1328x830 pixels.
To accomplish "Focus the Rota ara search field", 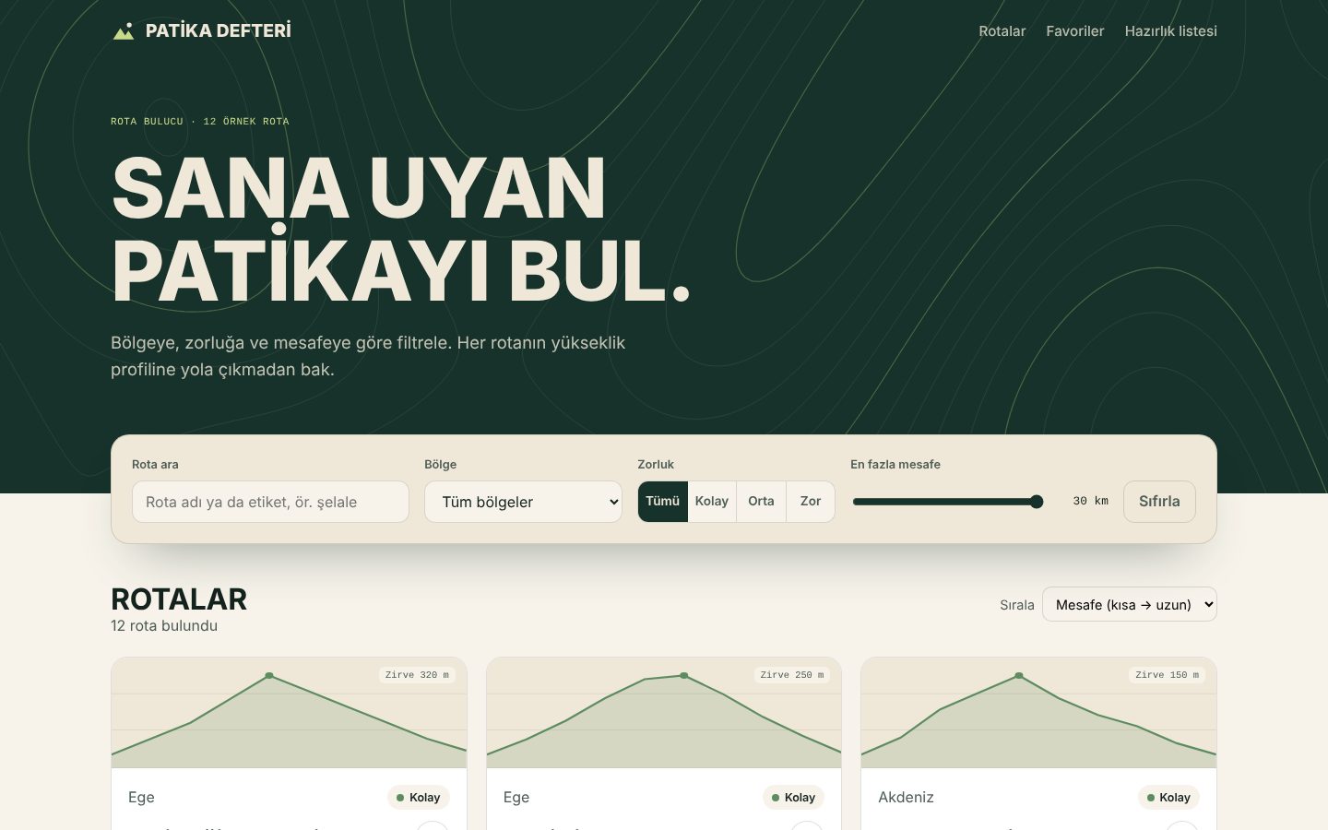I will tap(270, 502).
